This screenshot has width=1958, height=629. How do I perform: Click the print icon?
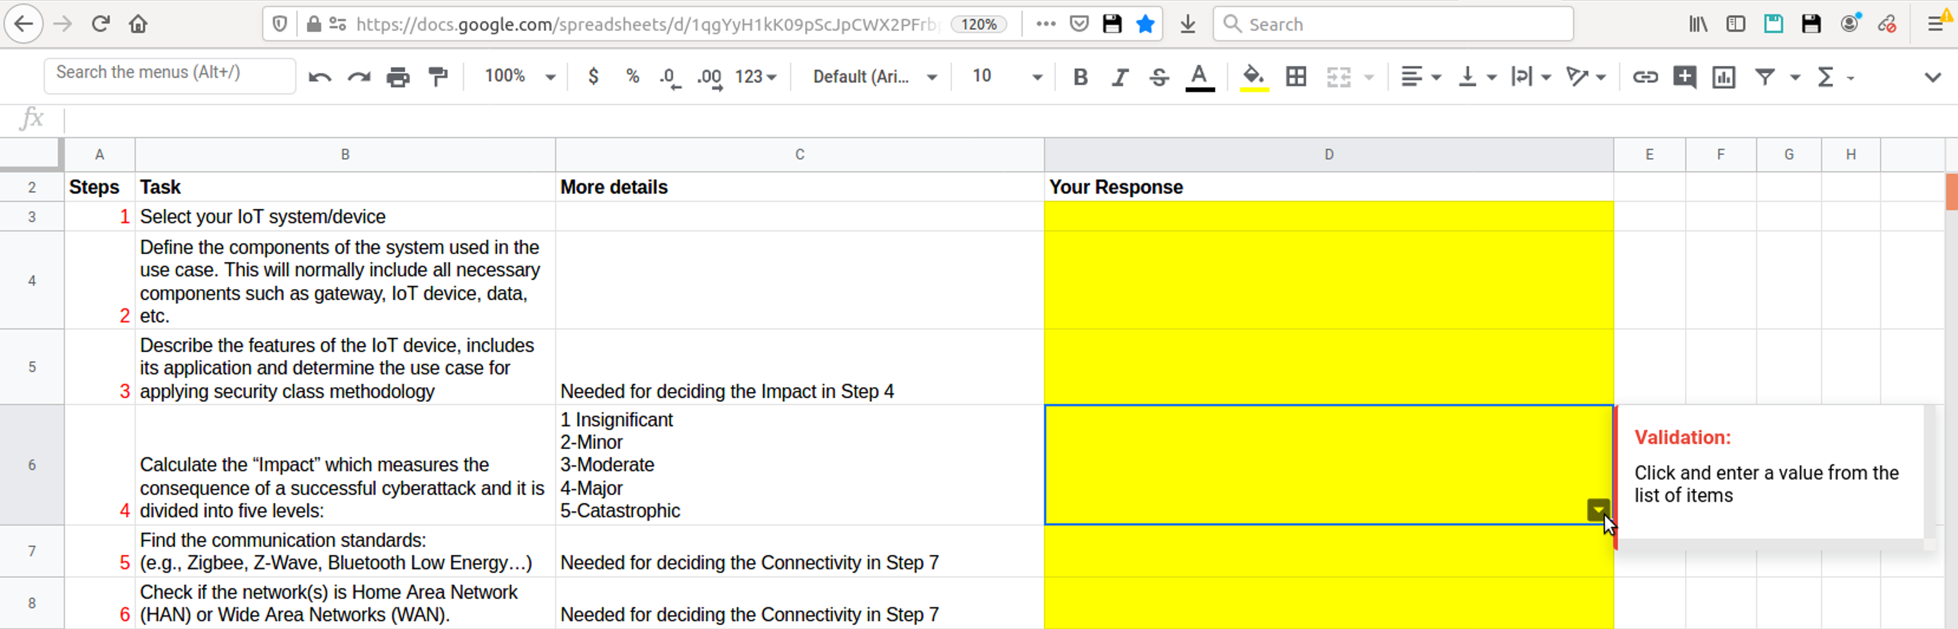pyautogui.click(x=398, y=76)
